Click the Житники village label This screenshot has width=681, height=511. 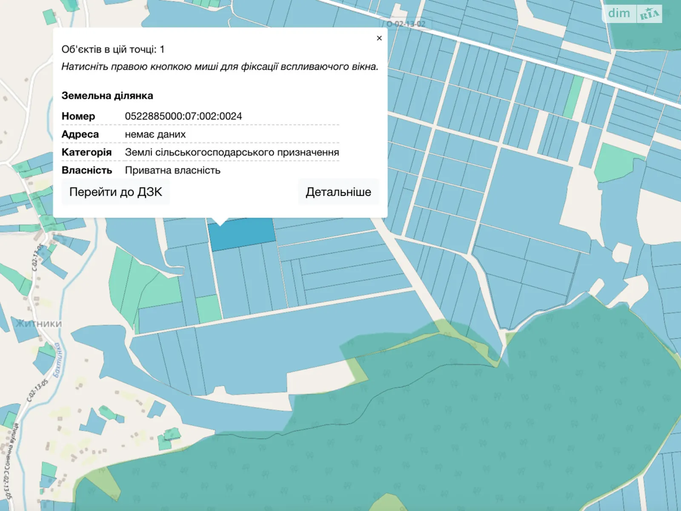(x=39, y=324)
